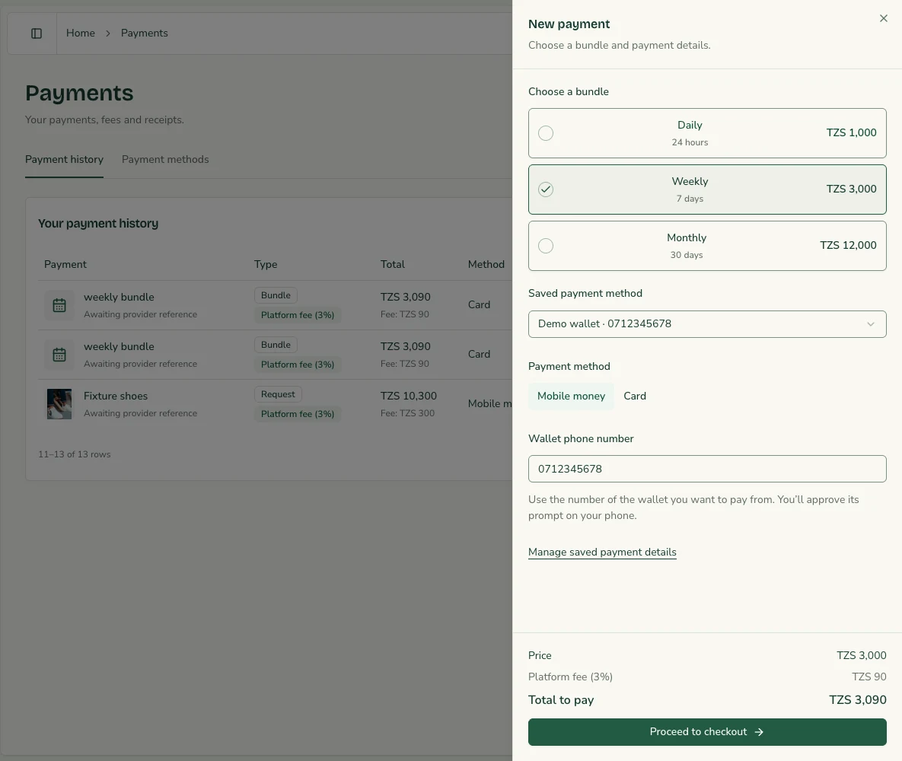Click the arrow icon in Proceed to checkout

759,731
